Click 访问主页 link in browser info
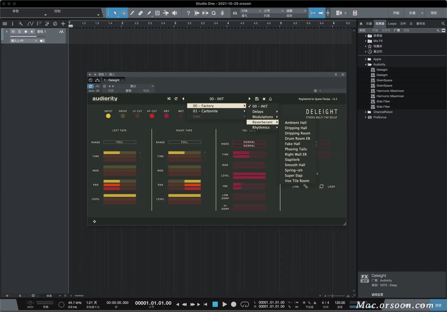Image resolution: width=447 pixels, height=312 pixels. tap(377, 295)
